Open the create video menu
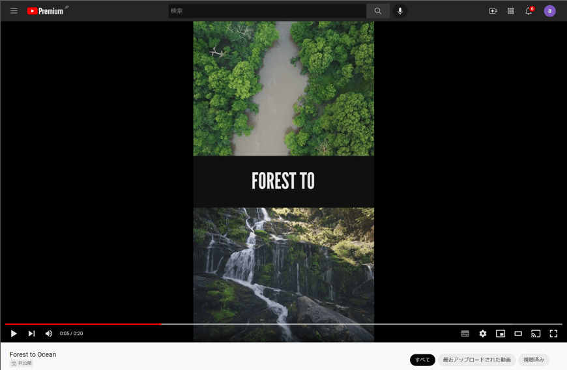 coord(493,11)
